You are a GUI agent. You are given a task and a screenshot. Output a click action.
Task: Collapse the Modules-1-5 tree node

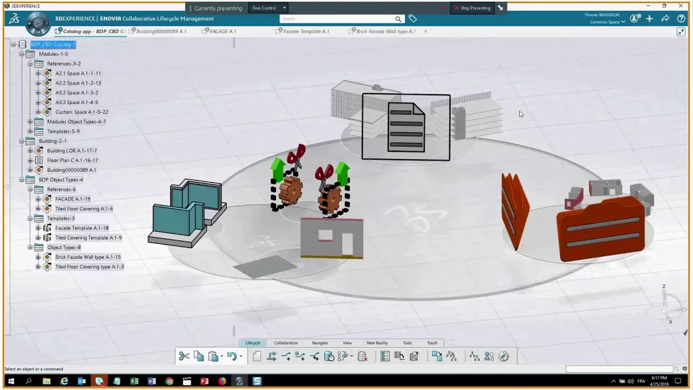coord(22,54)
